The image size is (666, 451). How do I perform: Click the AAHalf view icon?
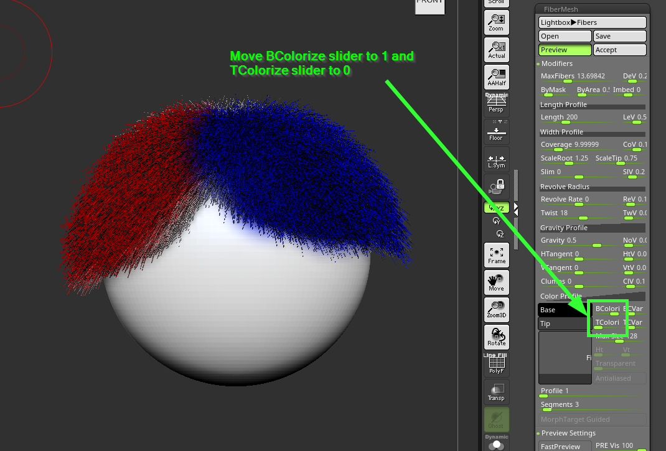pos(497,77)
